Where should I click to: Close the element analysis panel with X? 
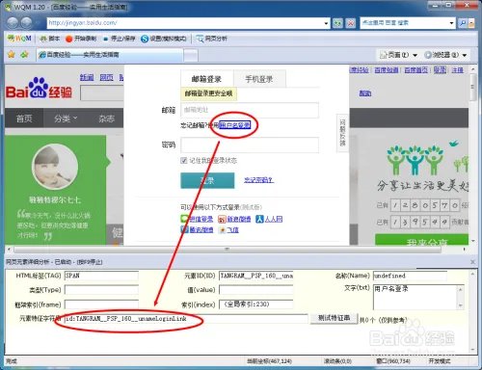(472, 262)
